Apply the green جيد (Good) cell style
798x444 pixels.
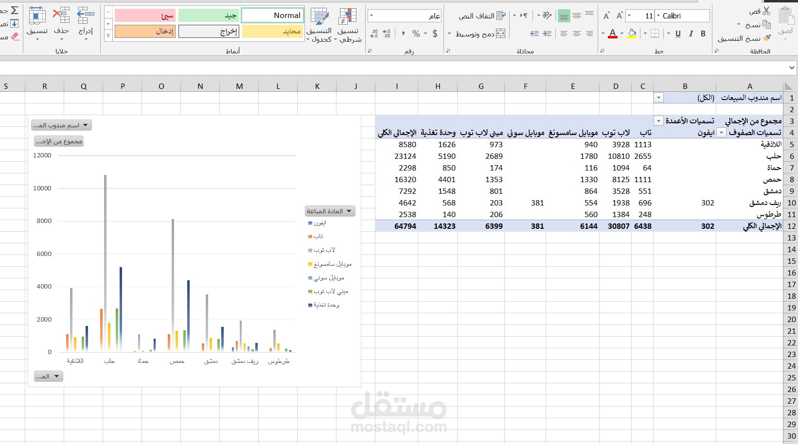coord(209,16)
